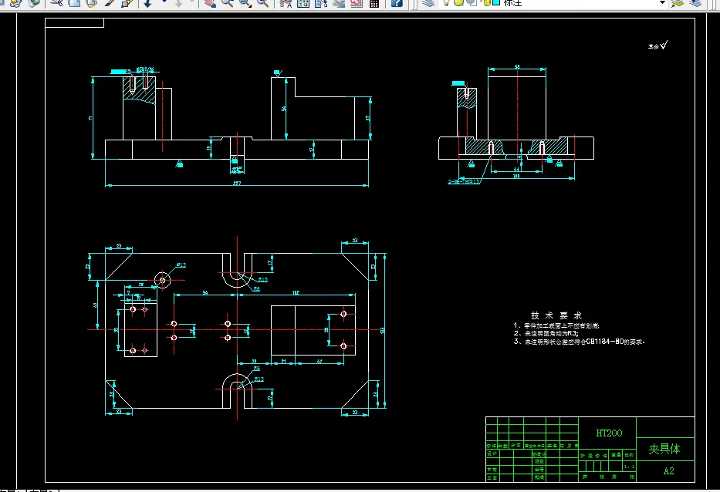Click the 标注 layer name field
720x492 pixels.
(512, 3)
